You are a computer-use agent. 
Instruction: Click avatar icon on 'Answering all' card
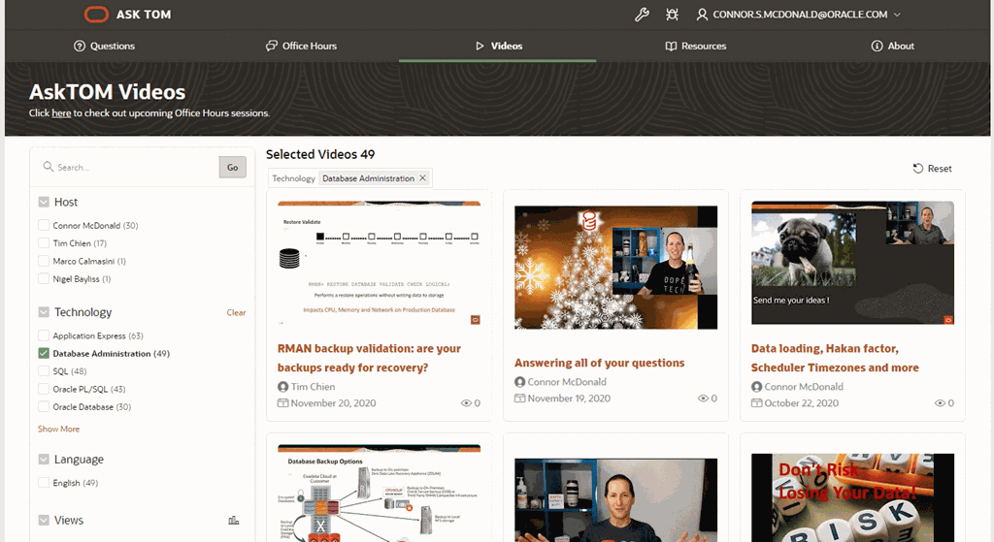pyautogui.click(x=520, y=382)
